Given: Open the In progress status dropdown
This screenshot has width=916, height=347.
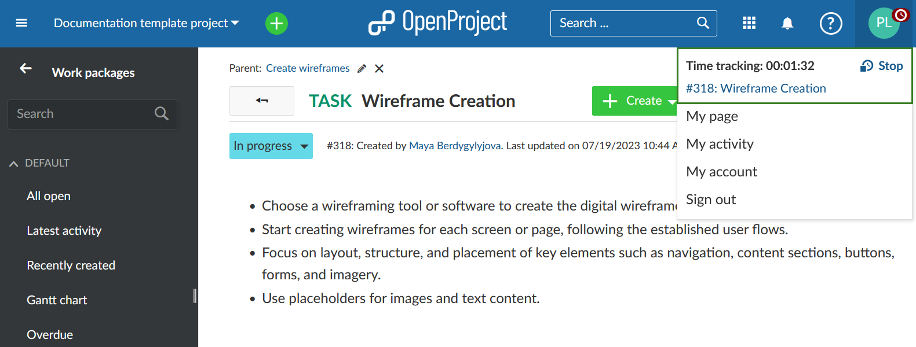Looking at the screenshot, I should 271,146.
